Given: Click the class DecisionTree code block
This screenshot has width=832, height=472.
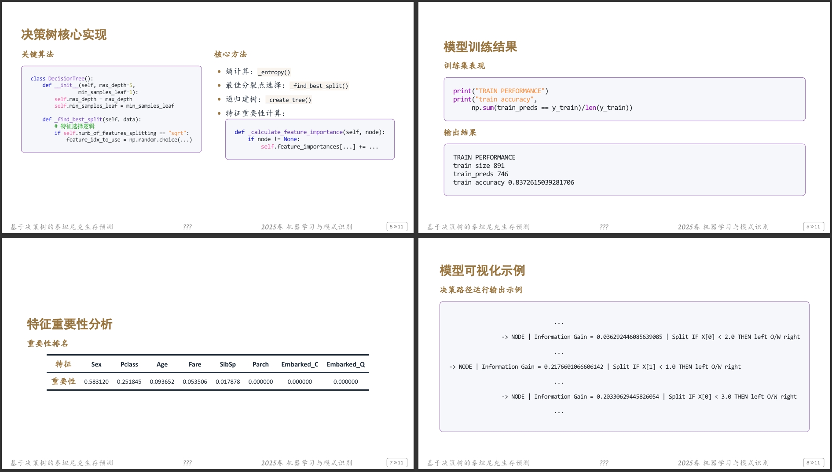Looking at the screenshot, I should click(x=111, y=109).
